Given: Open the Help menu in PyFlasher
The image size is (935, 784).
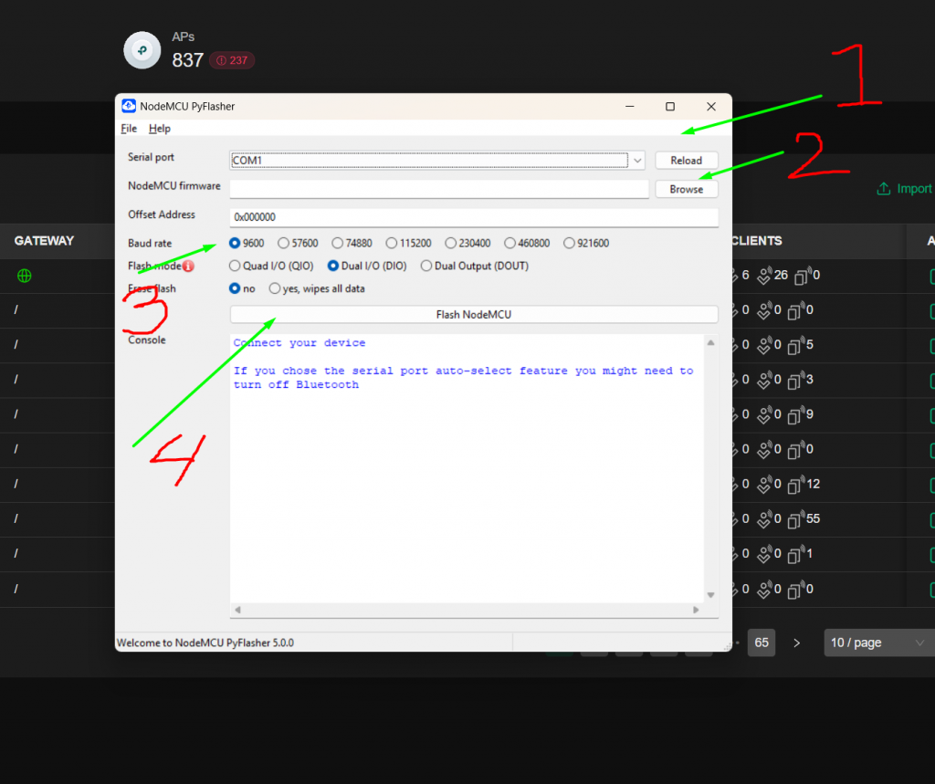Looking at the screenshot, I should point(159,129).
